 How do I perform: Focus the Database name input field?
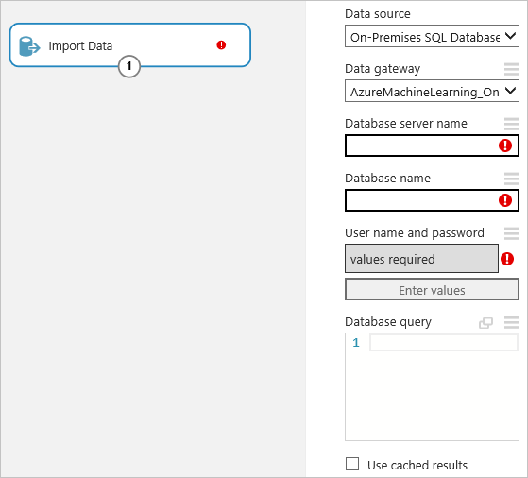432,200
